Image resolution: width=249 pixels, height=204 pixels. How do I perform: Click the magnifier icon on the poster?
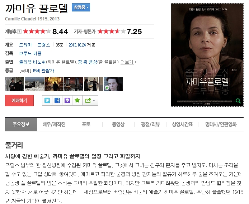click(x=238, y=101)
